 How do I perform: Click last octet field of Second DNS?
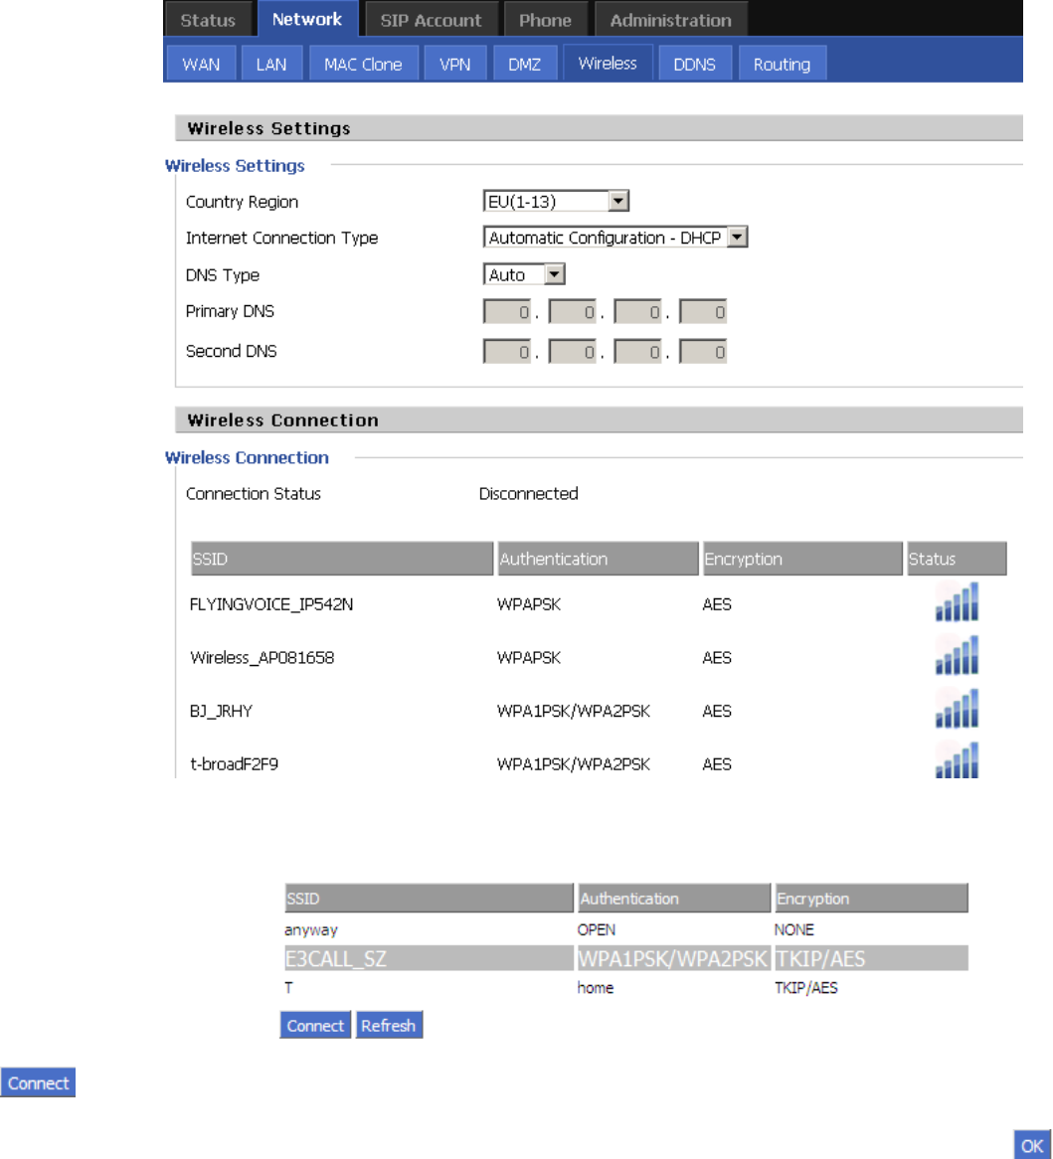click(703, 352)
